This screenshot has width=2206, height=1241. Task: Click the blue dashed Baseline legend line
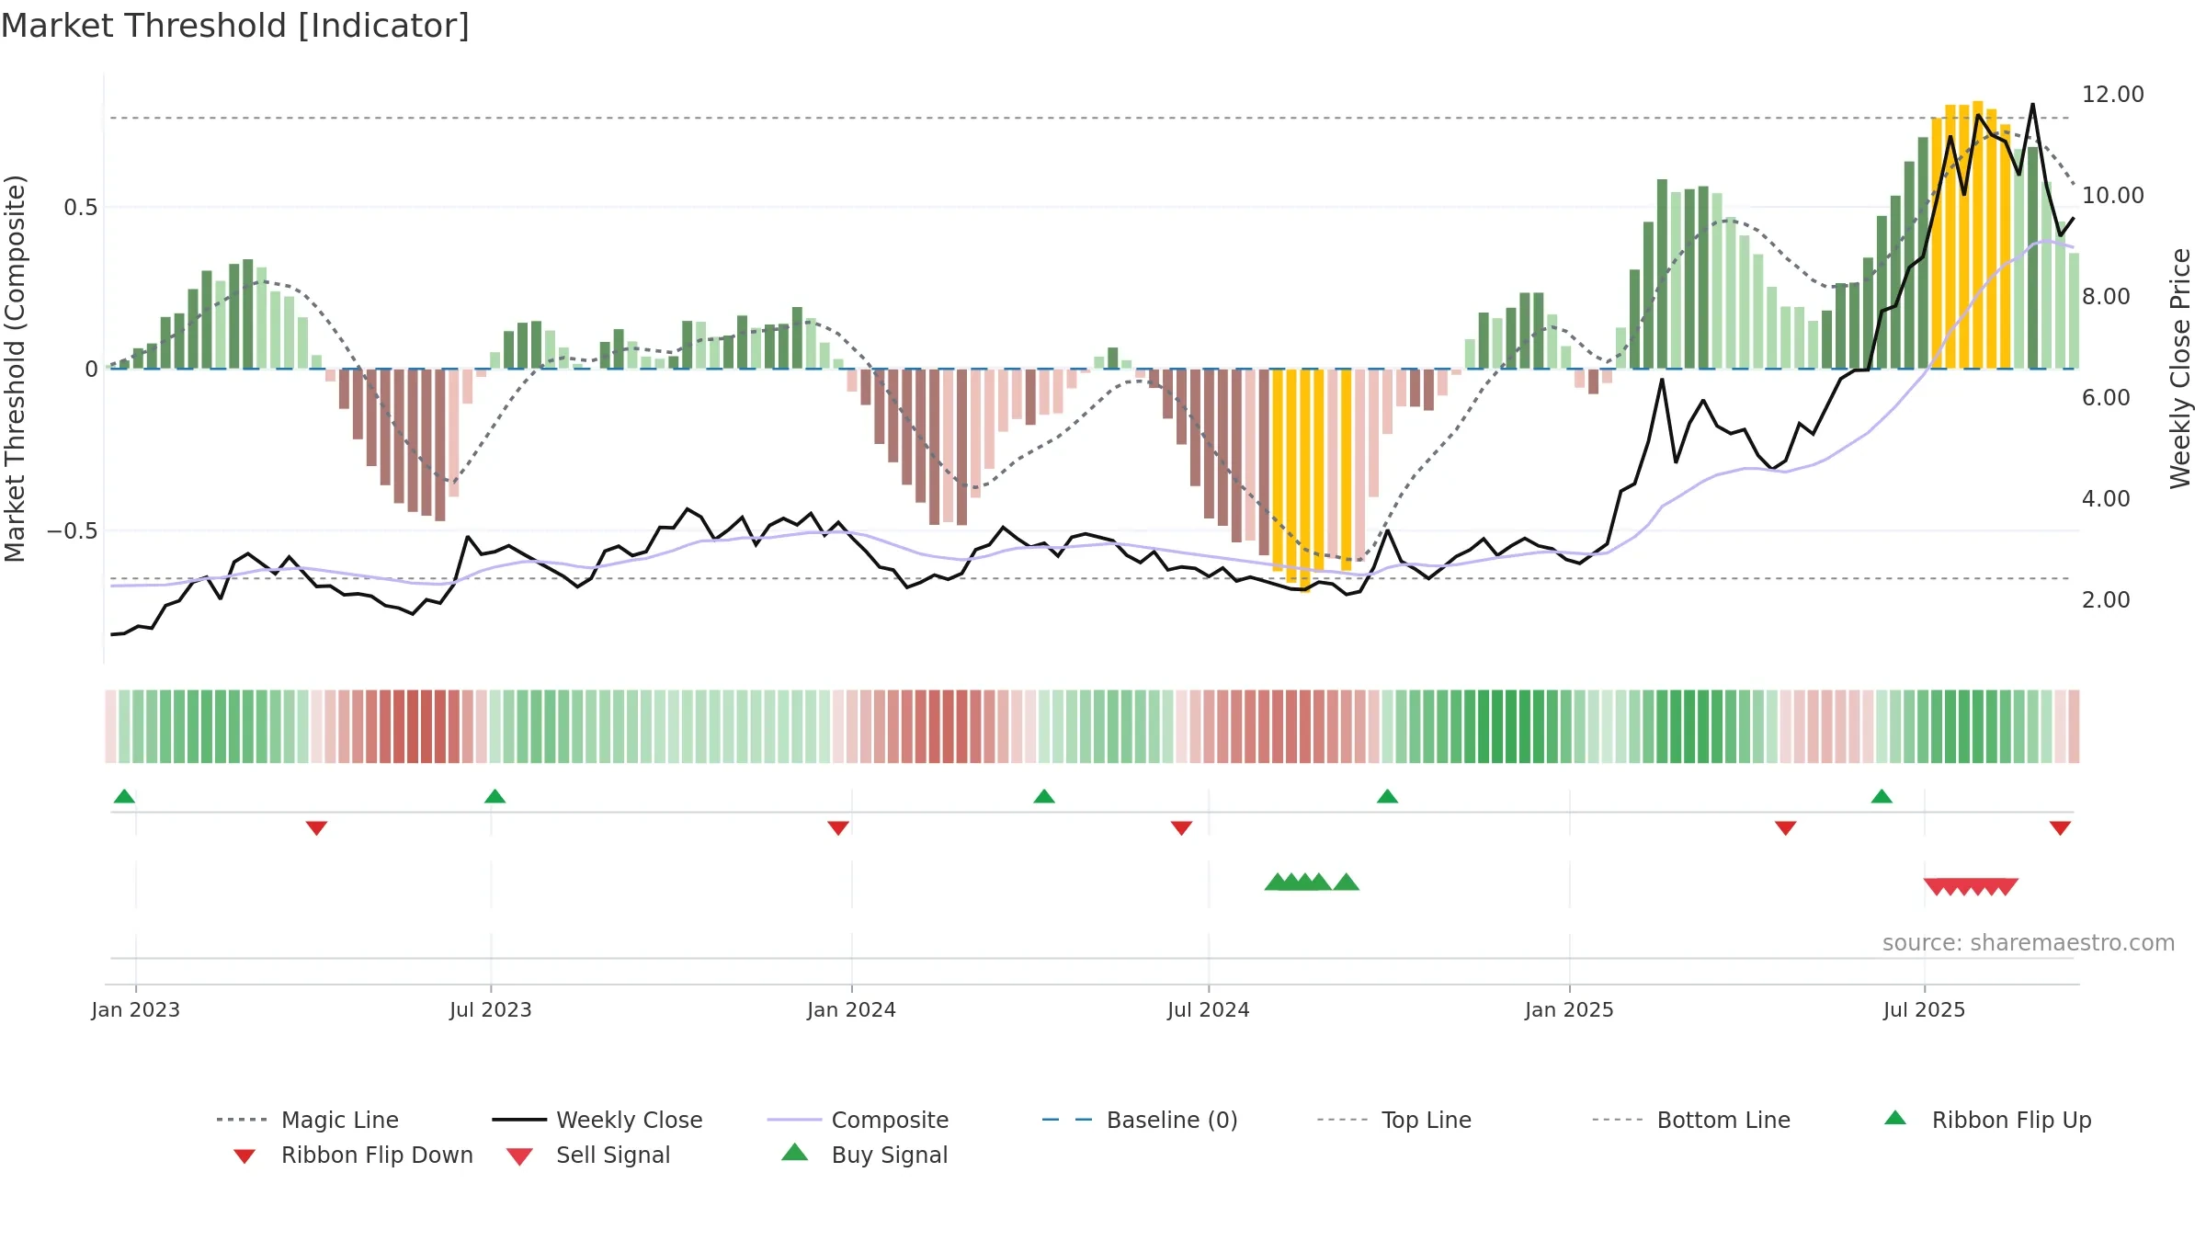[x=1067, y=1120]
